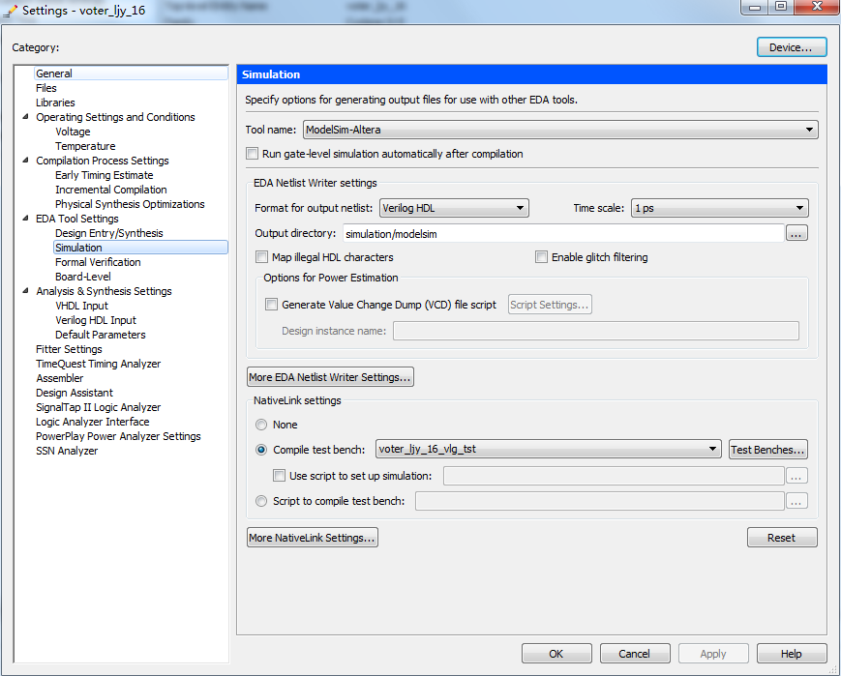Select Fitter Settings
This screenshot has height=676, width=841.
pos(69,348)
